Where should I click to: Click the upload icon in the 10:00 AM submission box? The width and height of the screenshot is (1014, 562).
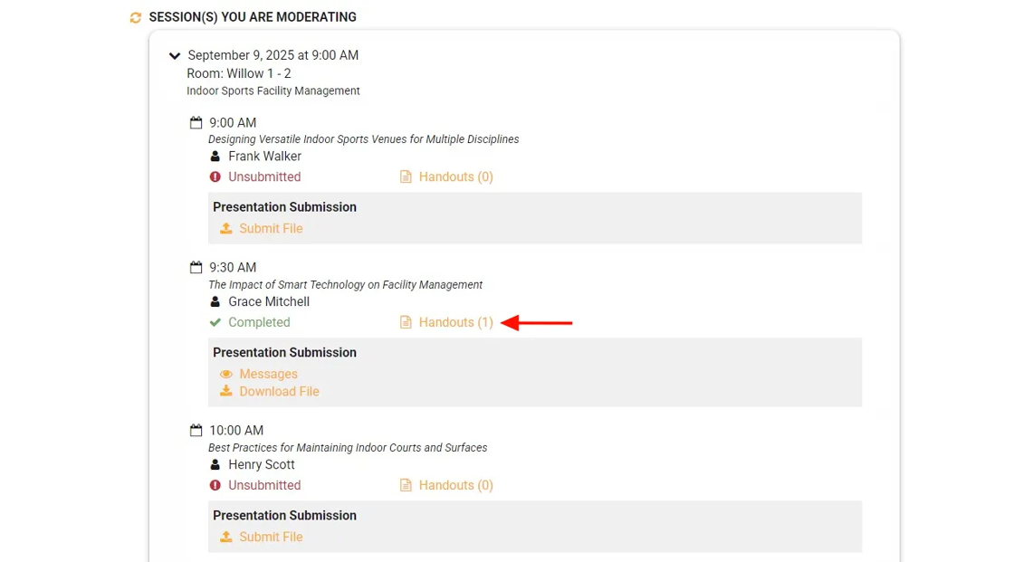225,537
